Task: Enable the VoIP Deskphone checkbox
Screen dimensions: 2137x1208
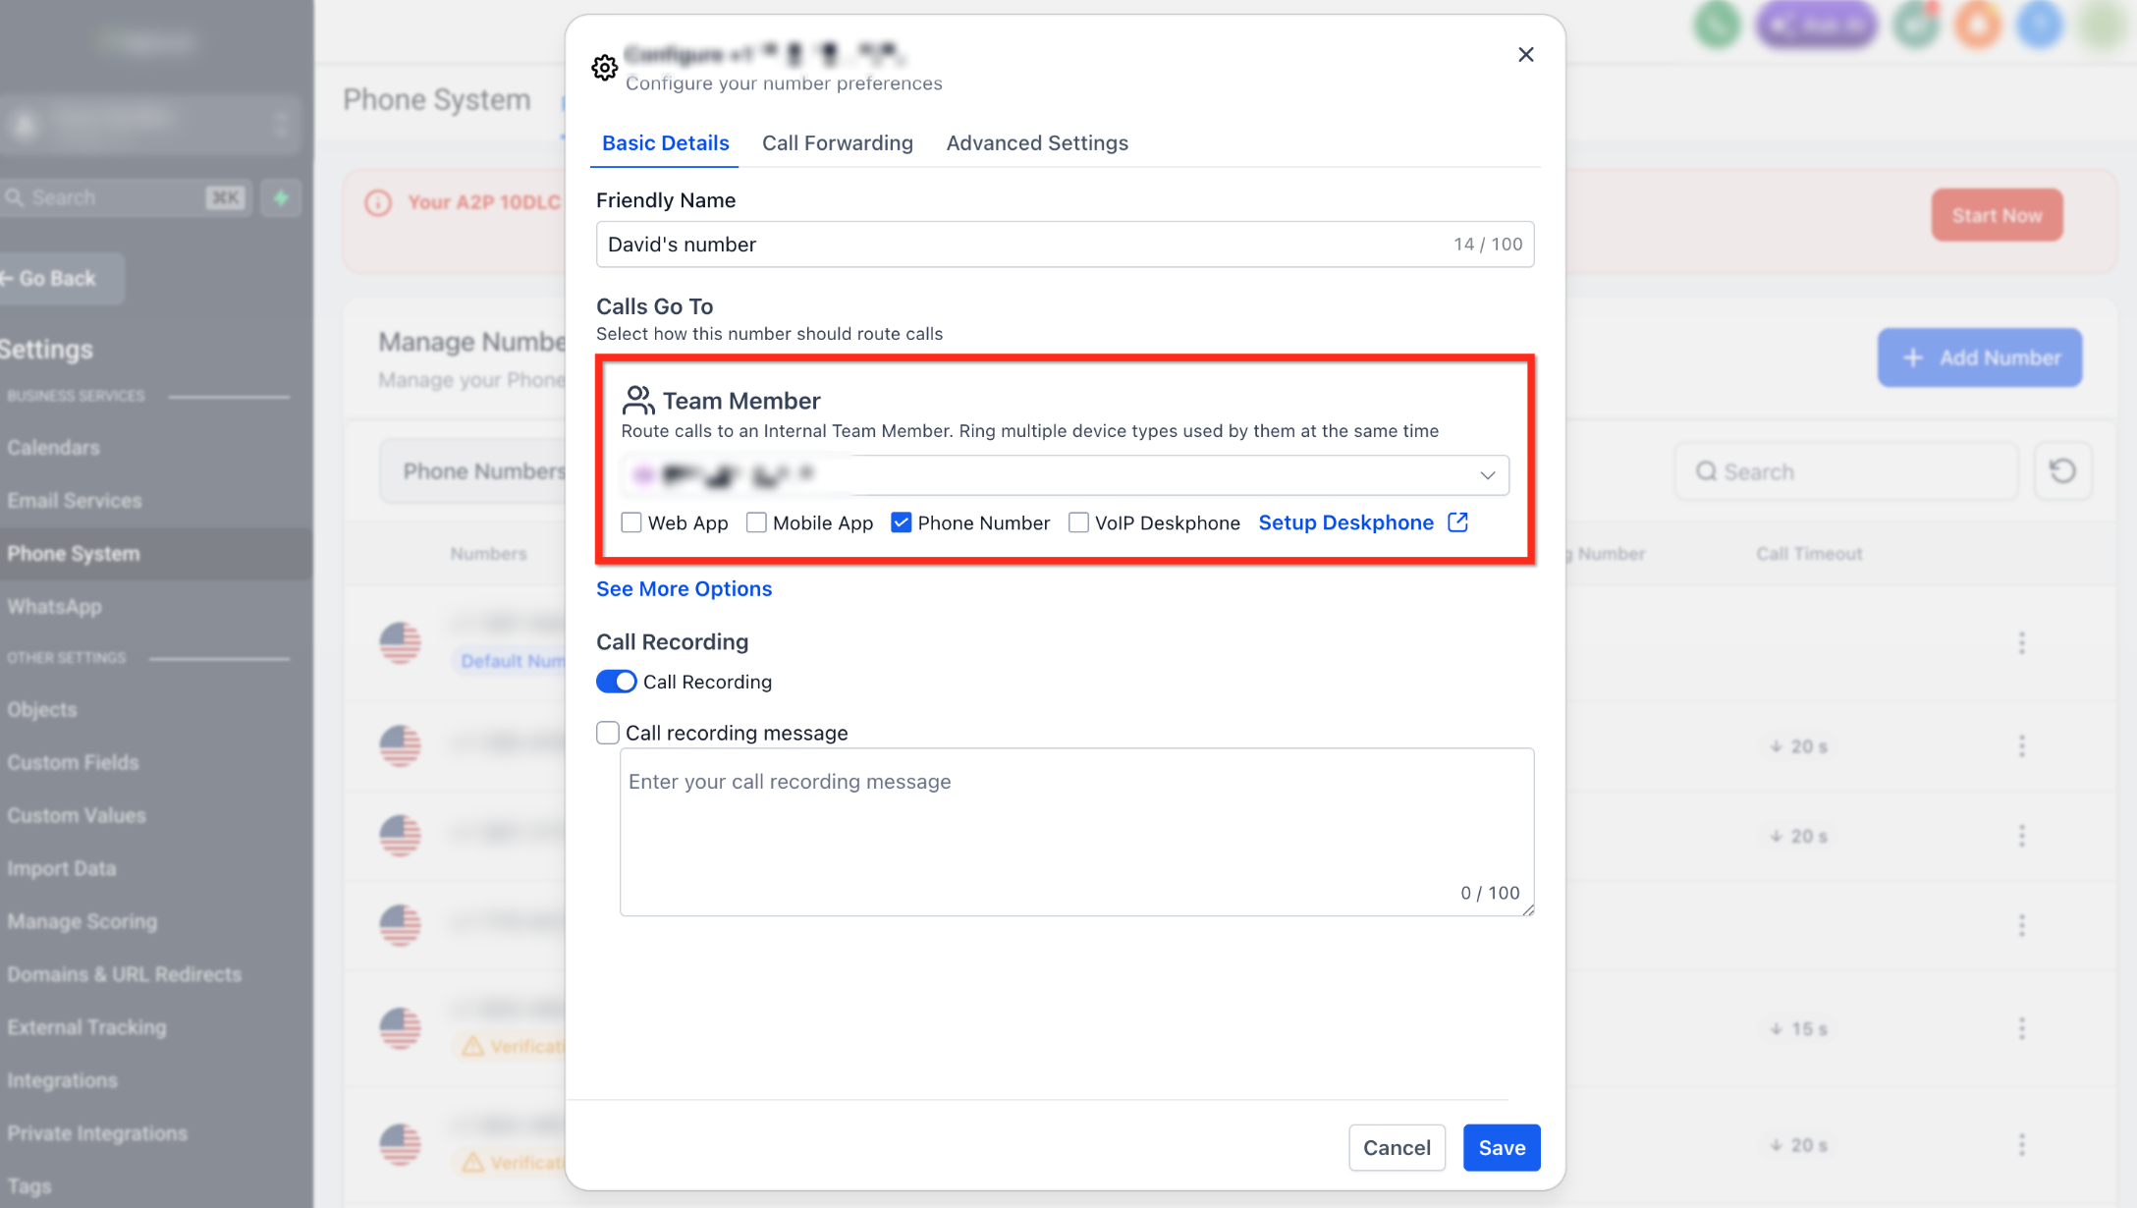Action: tap(1078, 522)
